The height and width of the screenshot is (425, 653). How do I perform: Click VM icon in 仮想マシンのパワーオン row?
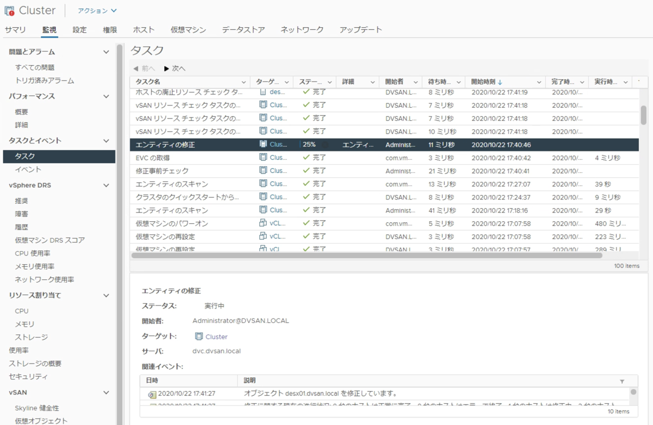click(x=263, y=223)
